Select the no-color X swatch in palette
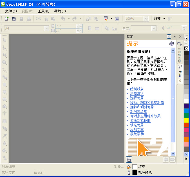 click(186, 48)
